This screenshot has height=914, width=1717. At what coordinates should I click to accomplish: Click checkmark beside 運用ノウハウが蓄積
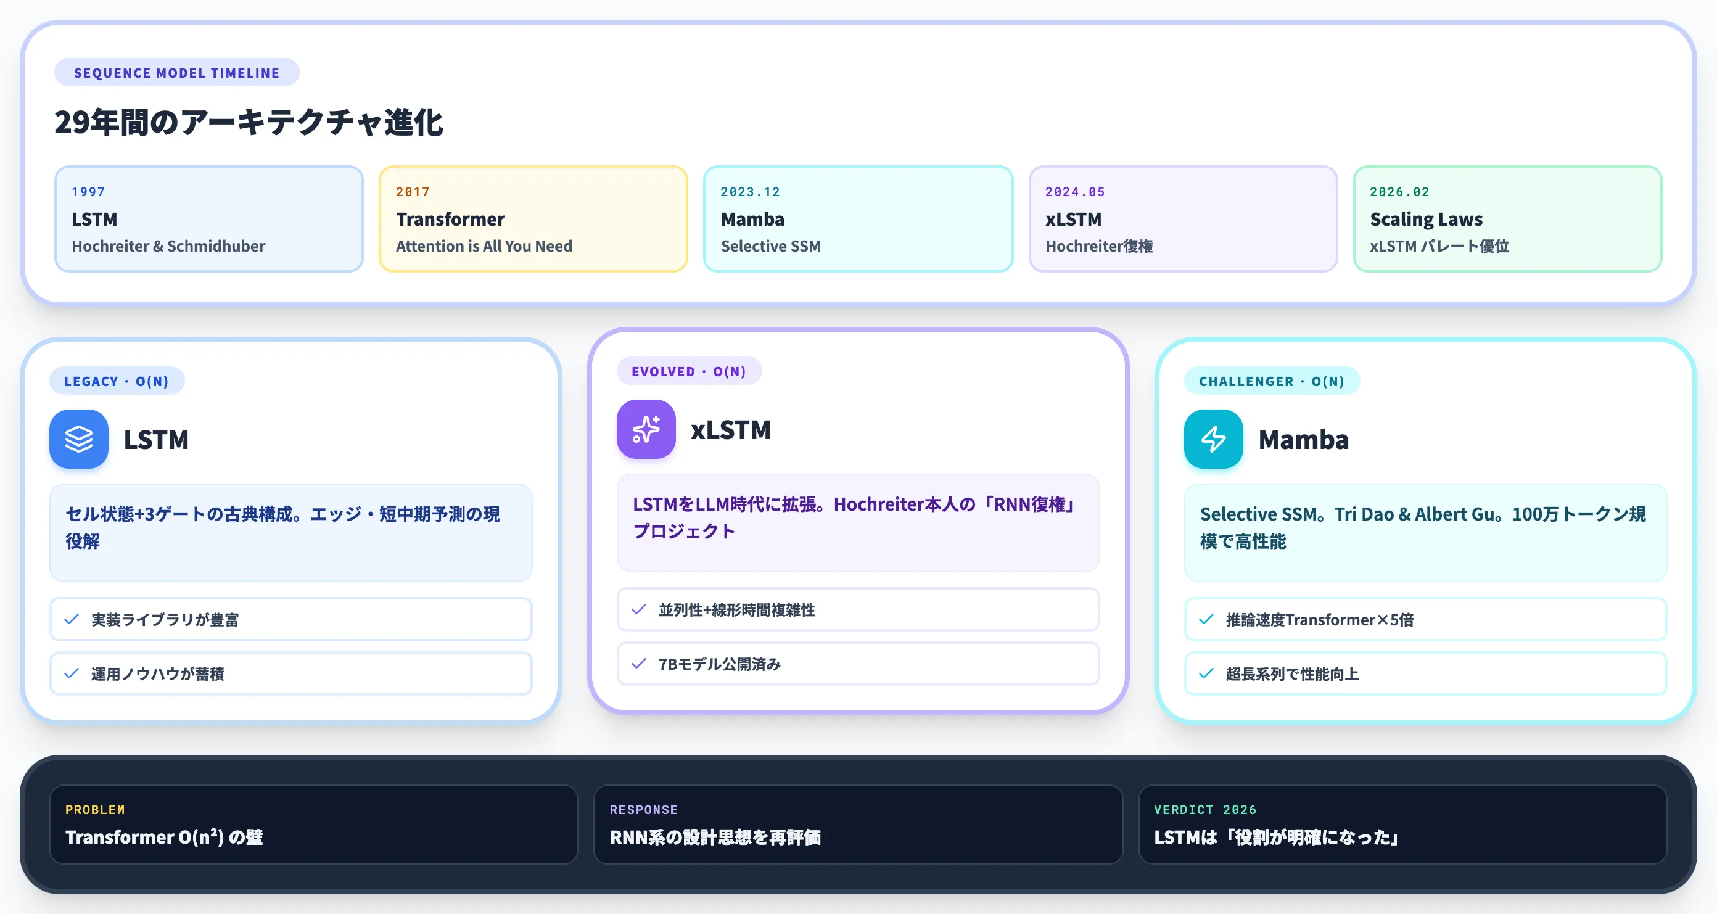(72, 673)
